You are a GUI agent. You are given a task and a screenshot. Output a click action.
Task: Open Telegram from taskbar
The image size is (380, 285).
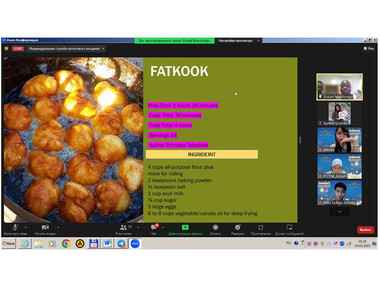pyautogui.click(x=122, y=243)
